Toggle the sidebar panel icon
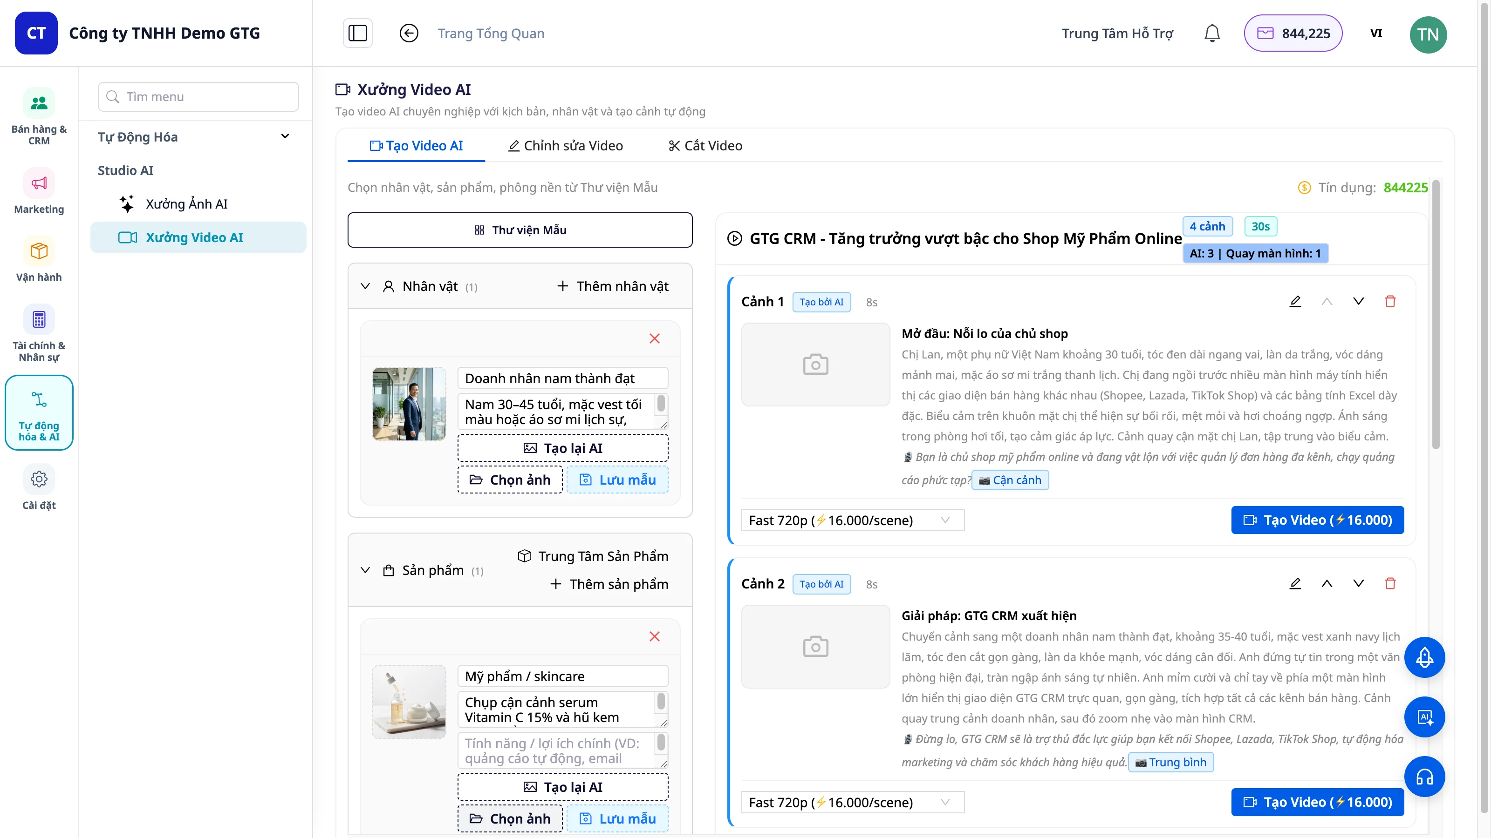Screen dimensions: 1491x838 pyautogui.click(x=357, y=33)
